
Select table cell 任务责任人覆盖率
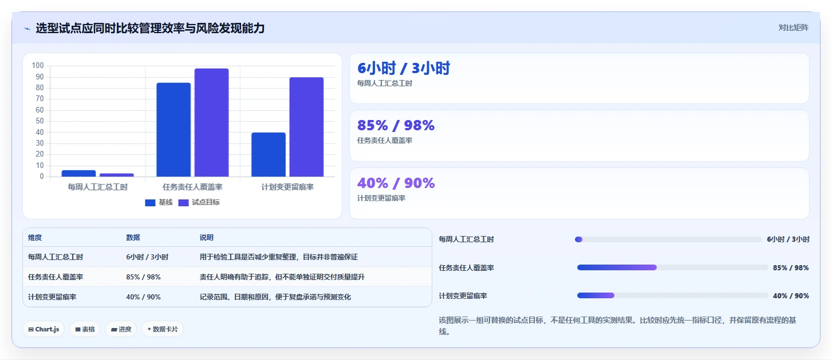tap(56, 277)
